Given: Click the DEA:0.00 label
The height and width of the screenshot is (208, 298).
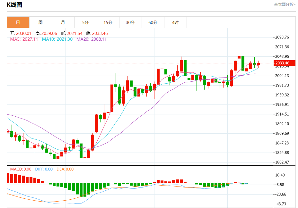Looking at the screenshot, I should [x=65, y=169].
